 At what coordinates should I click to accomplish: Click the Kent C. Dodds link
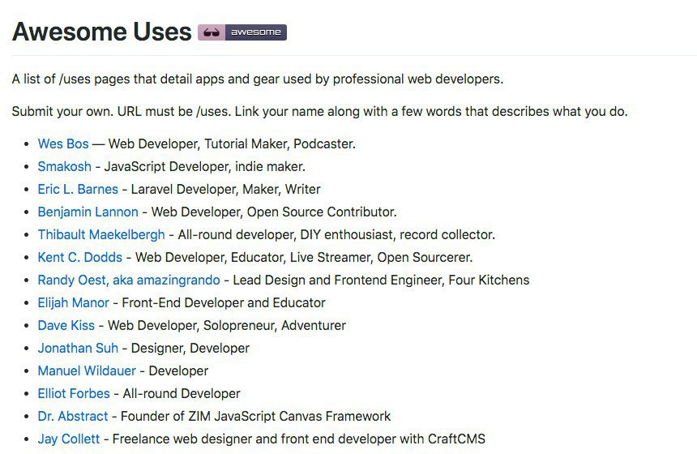(x=79, y=257)
